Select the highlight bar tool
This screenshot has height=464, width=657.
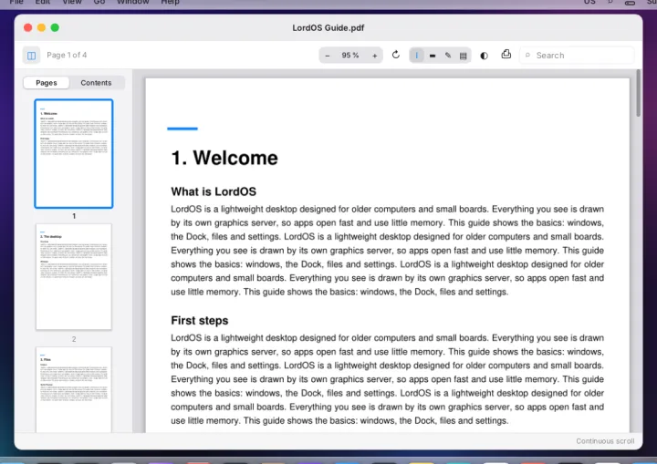[x=433, y=56]
